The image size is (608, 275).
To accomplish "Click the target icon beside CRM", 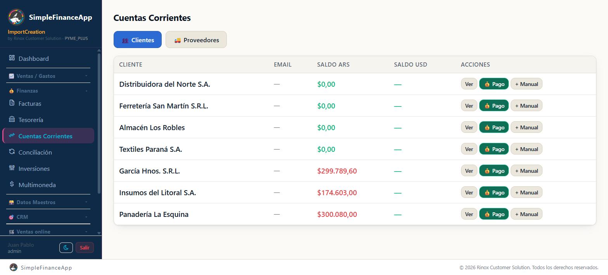I will pos(11,217).
